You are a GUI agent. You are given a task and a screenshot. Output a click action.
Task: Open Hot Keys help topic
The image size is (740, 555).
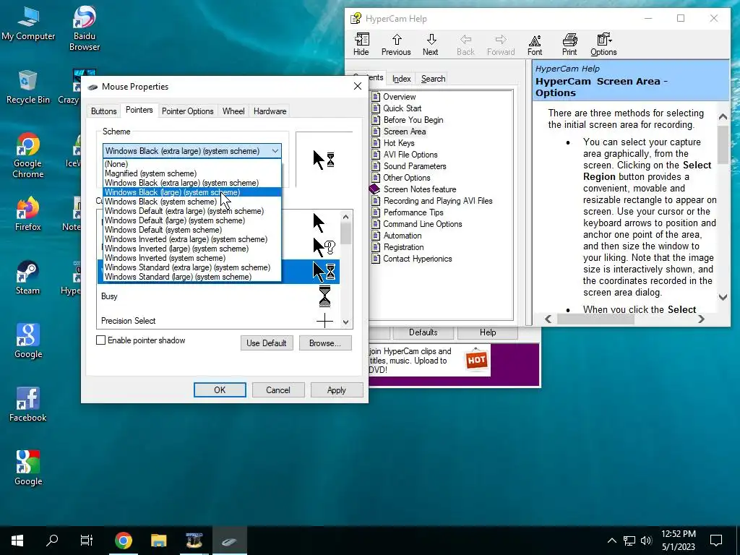(399, 143)
